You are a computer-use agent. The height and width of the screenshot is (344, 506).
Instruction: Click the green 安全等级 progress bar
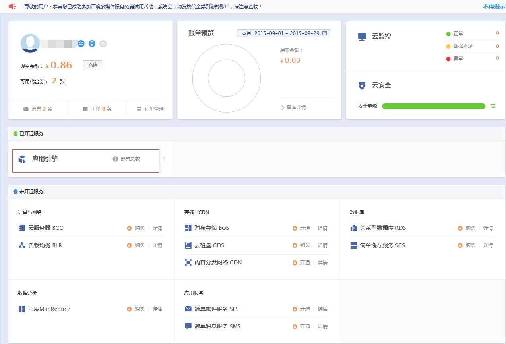click(434, 106)
